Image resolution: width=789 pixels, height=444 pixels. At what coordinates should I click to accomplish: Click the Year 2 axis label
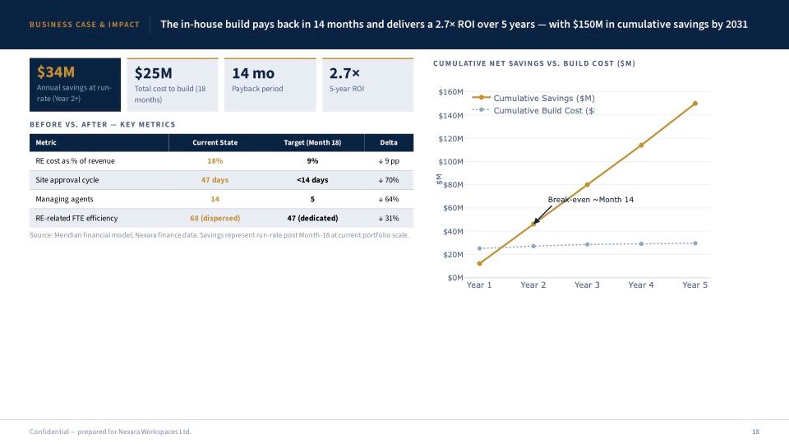click(x=533, y=285)
